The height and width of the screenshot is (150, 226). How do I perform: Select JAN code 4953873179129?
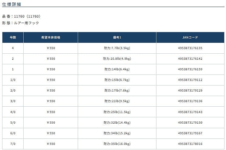(190, 90)
